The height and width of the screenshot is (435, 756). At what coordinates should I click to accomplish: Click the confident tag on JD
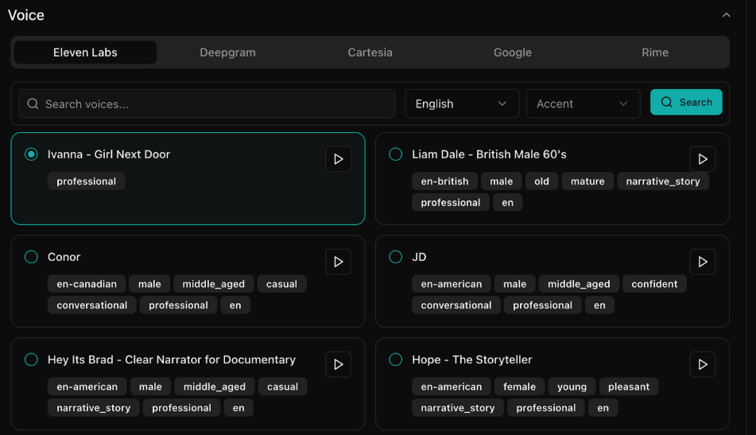tap(654, 284)
